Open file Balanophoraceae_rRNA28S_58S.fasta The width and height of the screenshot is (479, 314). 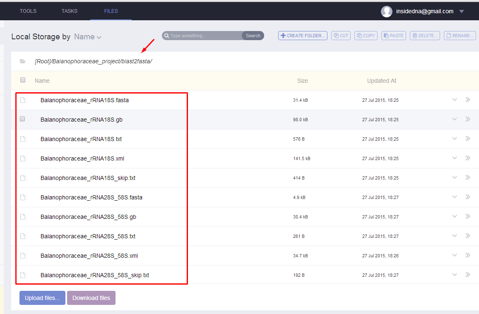(91, 197)
